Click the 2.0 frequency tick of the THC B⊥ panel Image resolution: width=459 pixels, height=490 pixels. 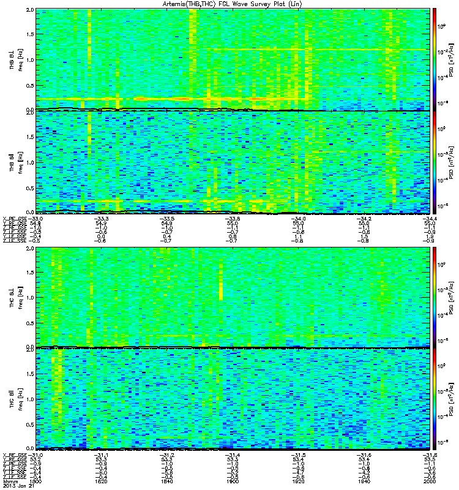click(x=30, y=249)
